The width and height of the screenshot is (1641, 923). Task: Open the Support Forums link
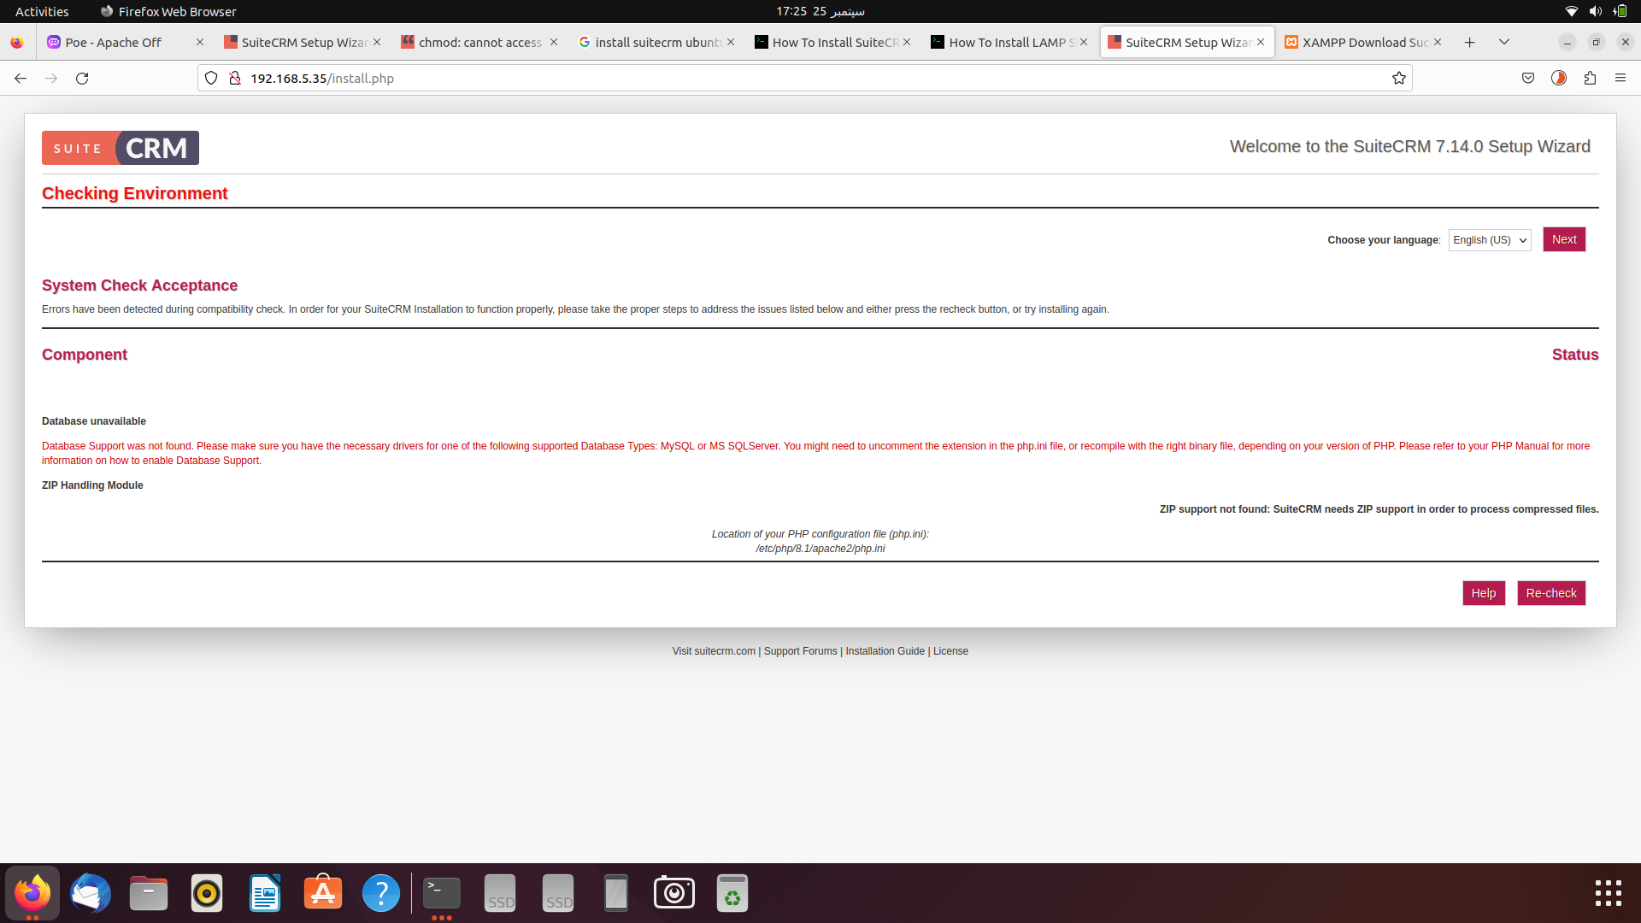pyautogui.click(x=801, y=651)
